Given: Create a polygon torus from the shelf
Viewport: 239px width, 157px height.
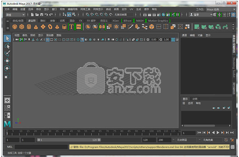Looking at the screenshot, I should pyautogui.click(x=50, y=27).
